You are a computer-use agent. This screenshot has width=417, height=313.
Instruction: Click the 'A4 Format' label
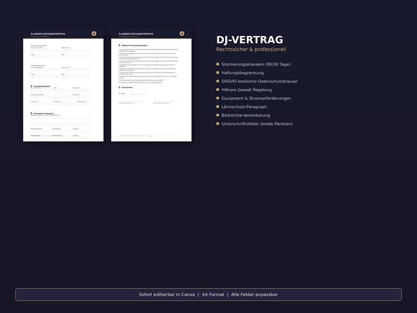[x=213, y=295]
